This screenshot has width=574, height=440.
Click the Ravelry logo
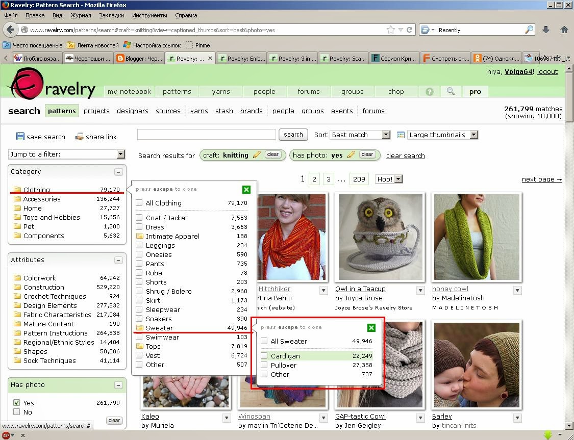point(51,84)
